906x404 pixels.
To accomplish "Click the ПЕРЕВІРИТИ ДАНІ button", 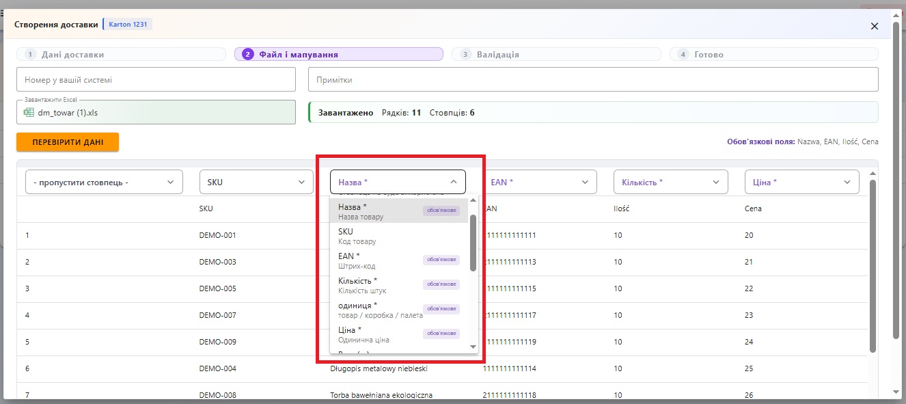I will (x=68, y=142).
